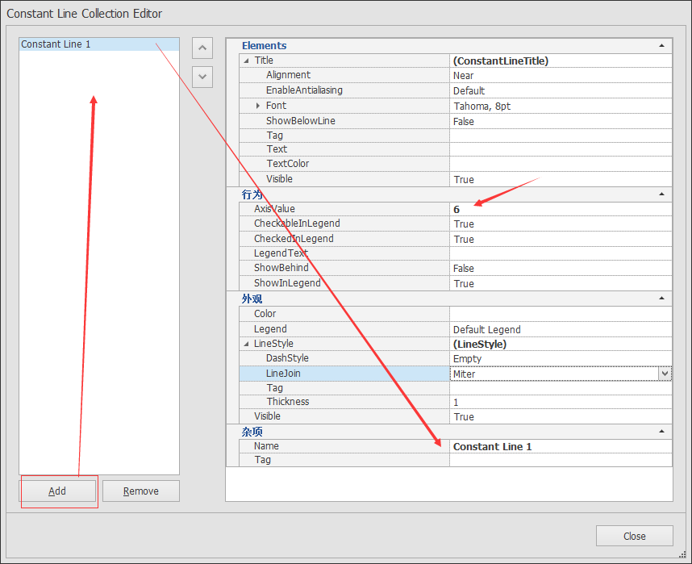The width and height of the screenshot is (692, 564).
Task: Move Constant Line 1 up with the up arrow
Action: pyautogui.click(x=202, y=48)
